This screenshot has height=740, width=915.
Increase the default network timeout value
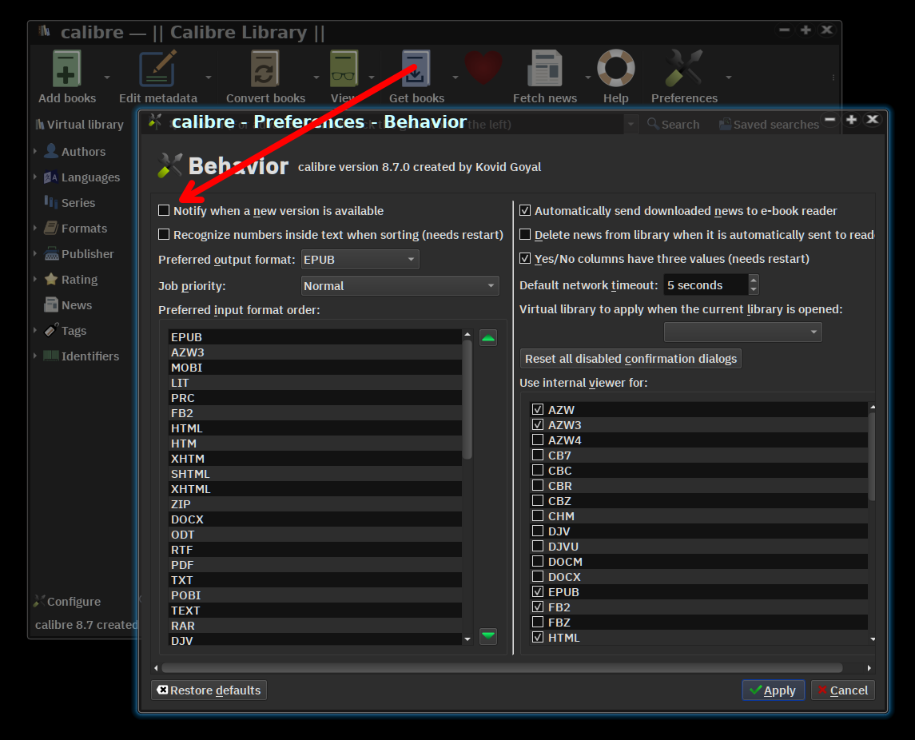pyautogui.click(x=754, y=280)
